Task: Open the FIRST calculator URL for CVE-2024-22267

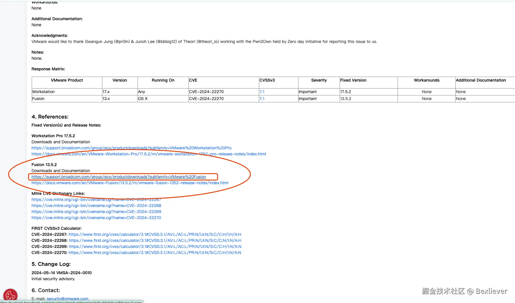Action: click(x=155, y=234)
